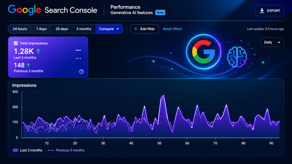Click the green arrow next to 148

29,65
